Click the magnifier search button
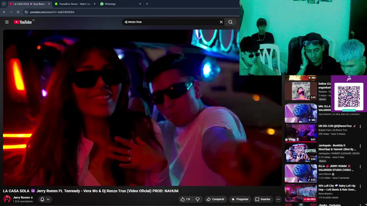Viewport: 367px width, 206px height. 230,22
